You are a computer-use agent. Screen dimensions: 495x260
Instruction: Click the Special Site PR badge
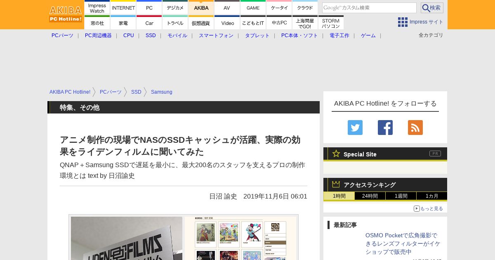[435, 154]
